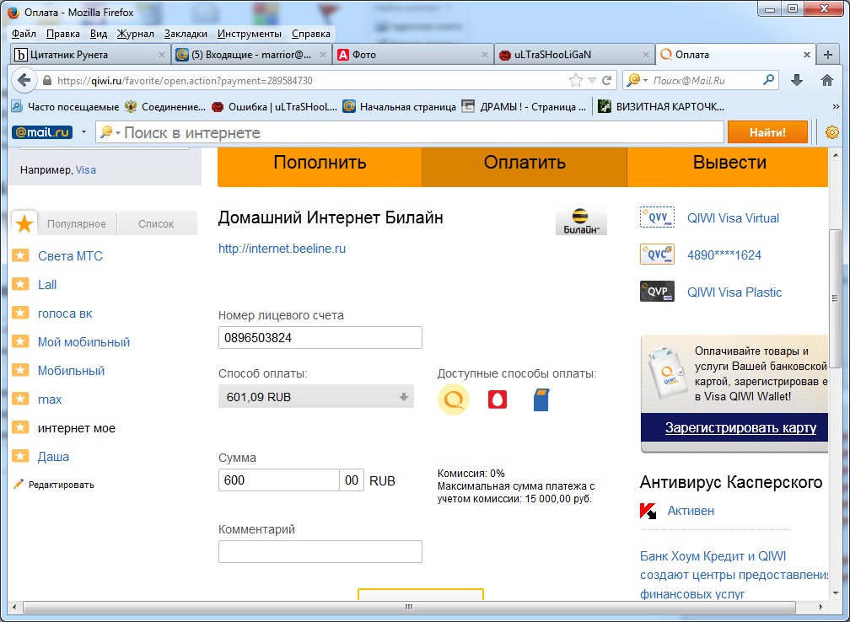850x622 pixels.
Task: Reload the page with refresh icon
Action: pos(606,81)
